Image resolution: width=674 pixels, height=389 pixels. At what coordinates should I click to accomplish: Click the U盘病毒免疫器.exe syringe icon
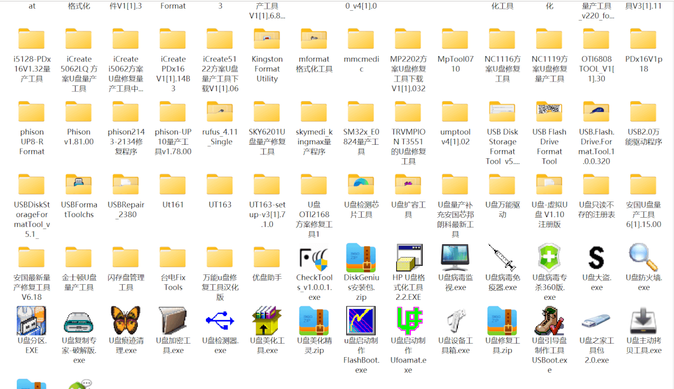point(502,258)
